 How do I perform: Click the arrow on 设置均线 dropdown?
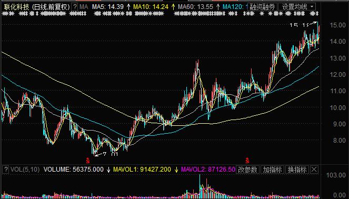tap(312, 7)
